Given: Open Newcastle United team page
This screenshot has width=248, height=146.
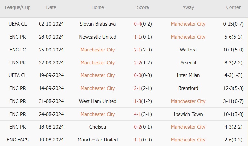Looking at the screenshot, I should pyautogui.click(x=98, y=37).
